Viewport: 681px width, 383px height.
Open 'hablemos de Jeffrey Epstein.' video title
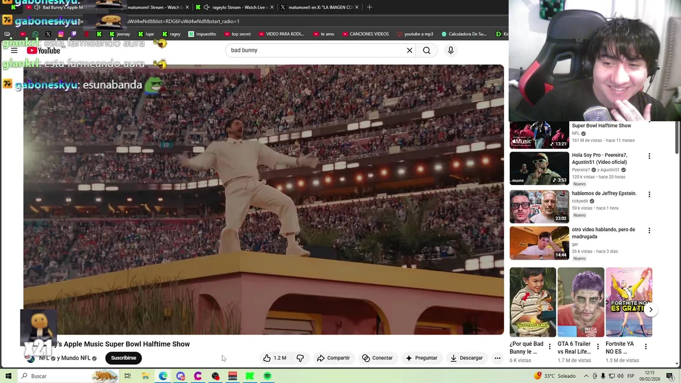[604, 194]
